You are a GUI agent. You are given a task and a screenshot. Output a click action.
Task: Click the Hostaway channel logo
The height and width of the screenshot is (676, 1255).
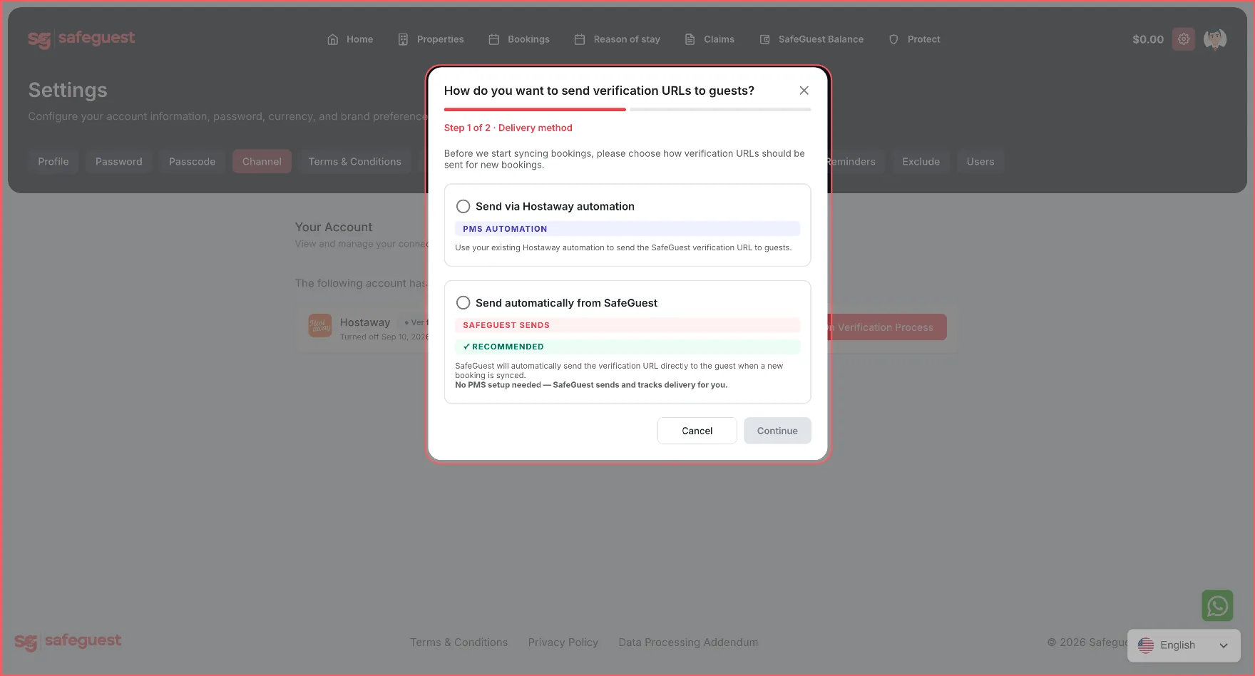pyautogui.click(x=320, y=326)
